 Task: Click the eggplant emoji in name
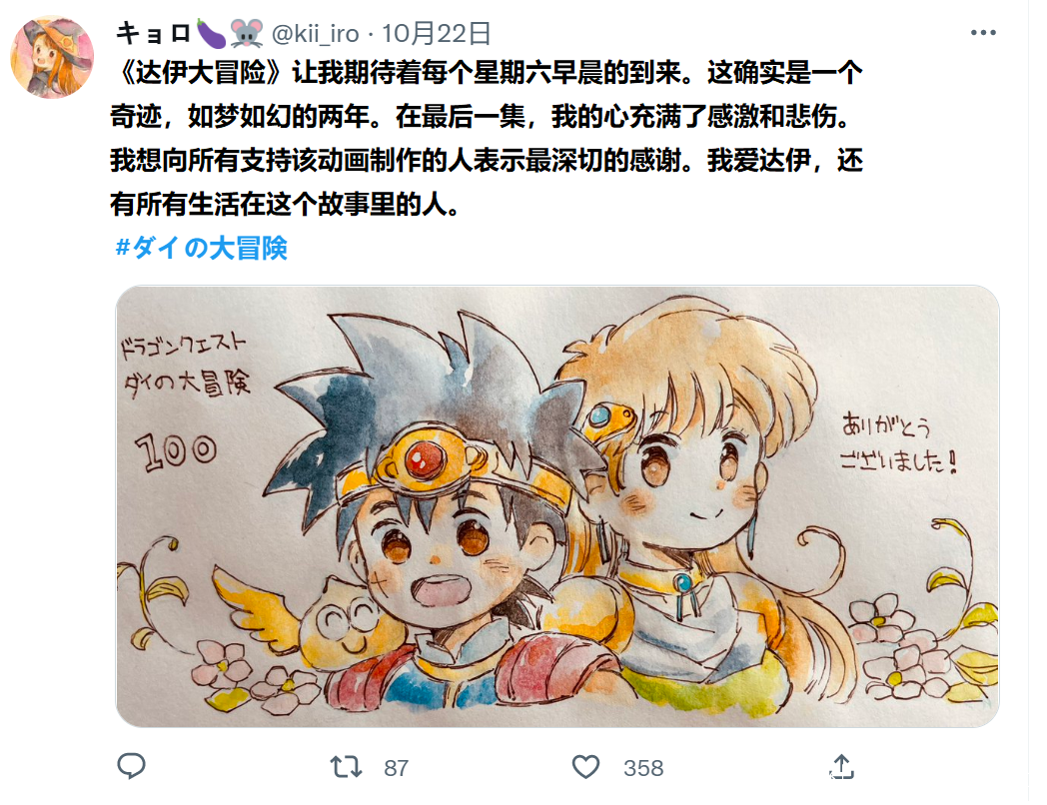[211, 33]
